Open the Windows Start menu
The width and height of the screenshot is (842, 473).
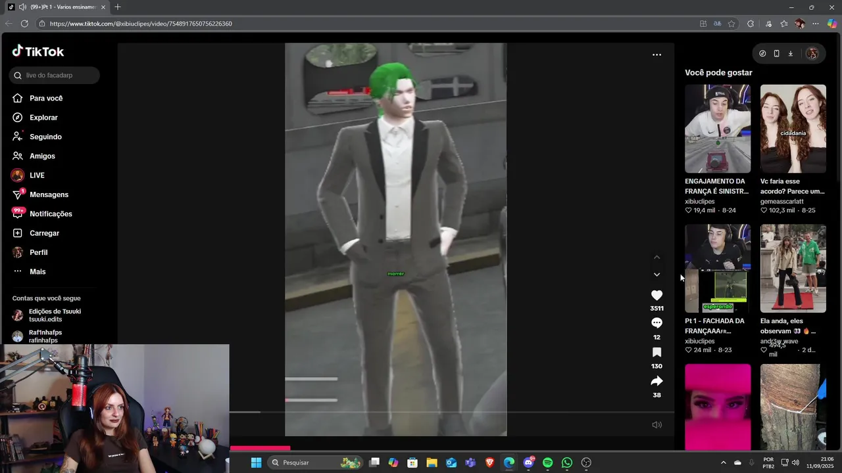click(256, 462)
